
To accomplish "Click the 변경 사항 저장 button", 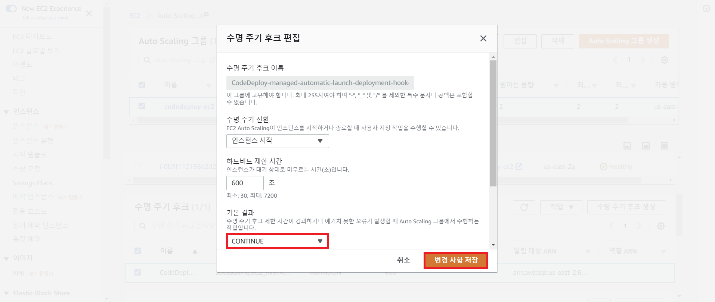I will tap(456, 260).
